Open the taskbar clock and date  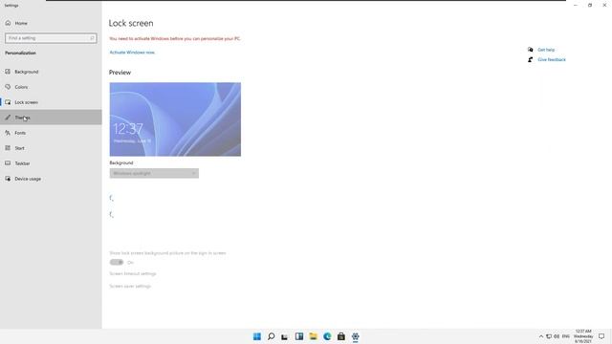pyautogui.click(x=583, y=336)
